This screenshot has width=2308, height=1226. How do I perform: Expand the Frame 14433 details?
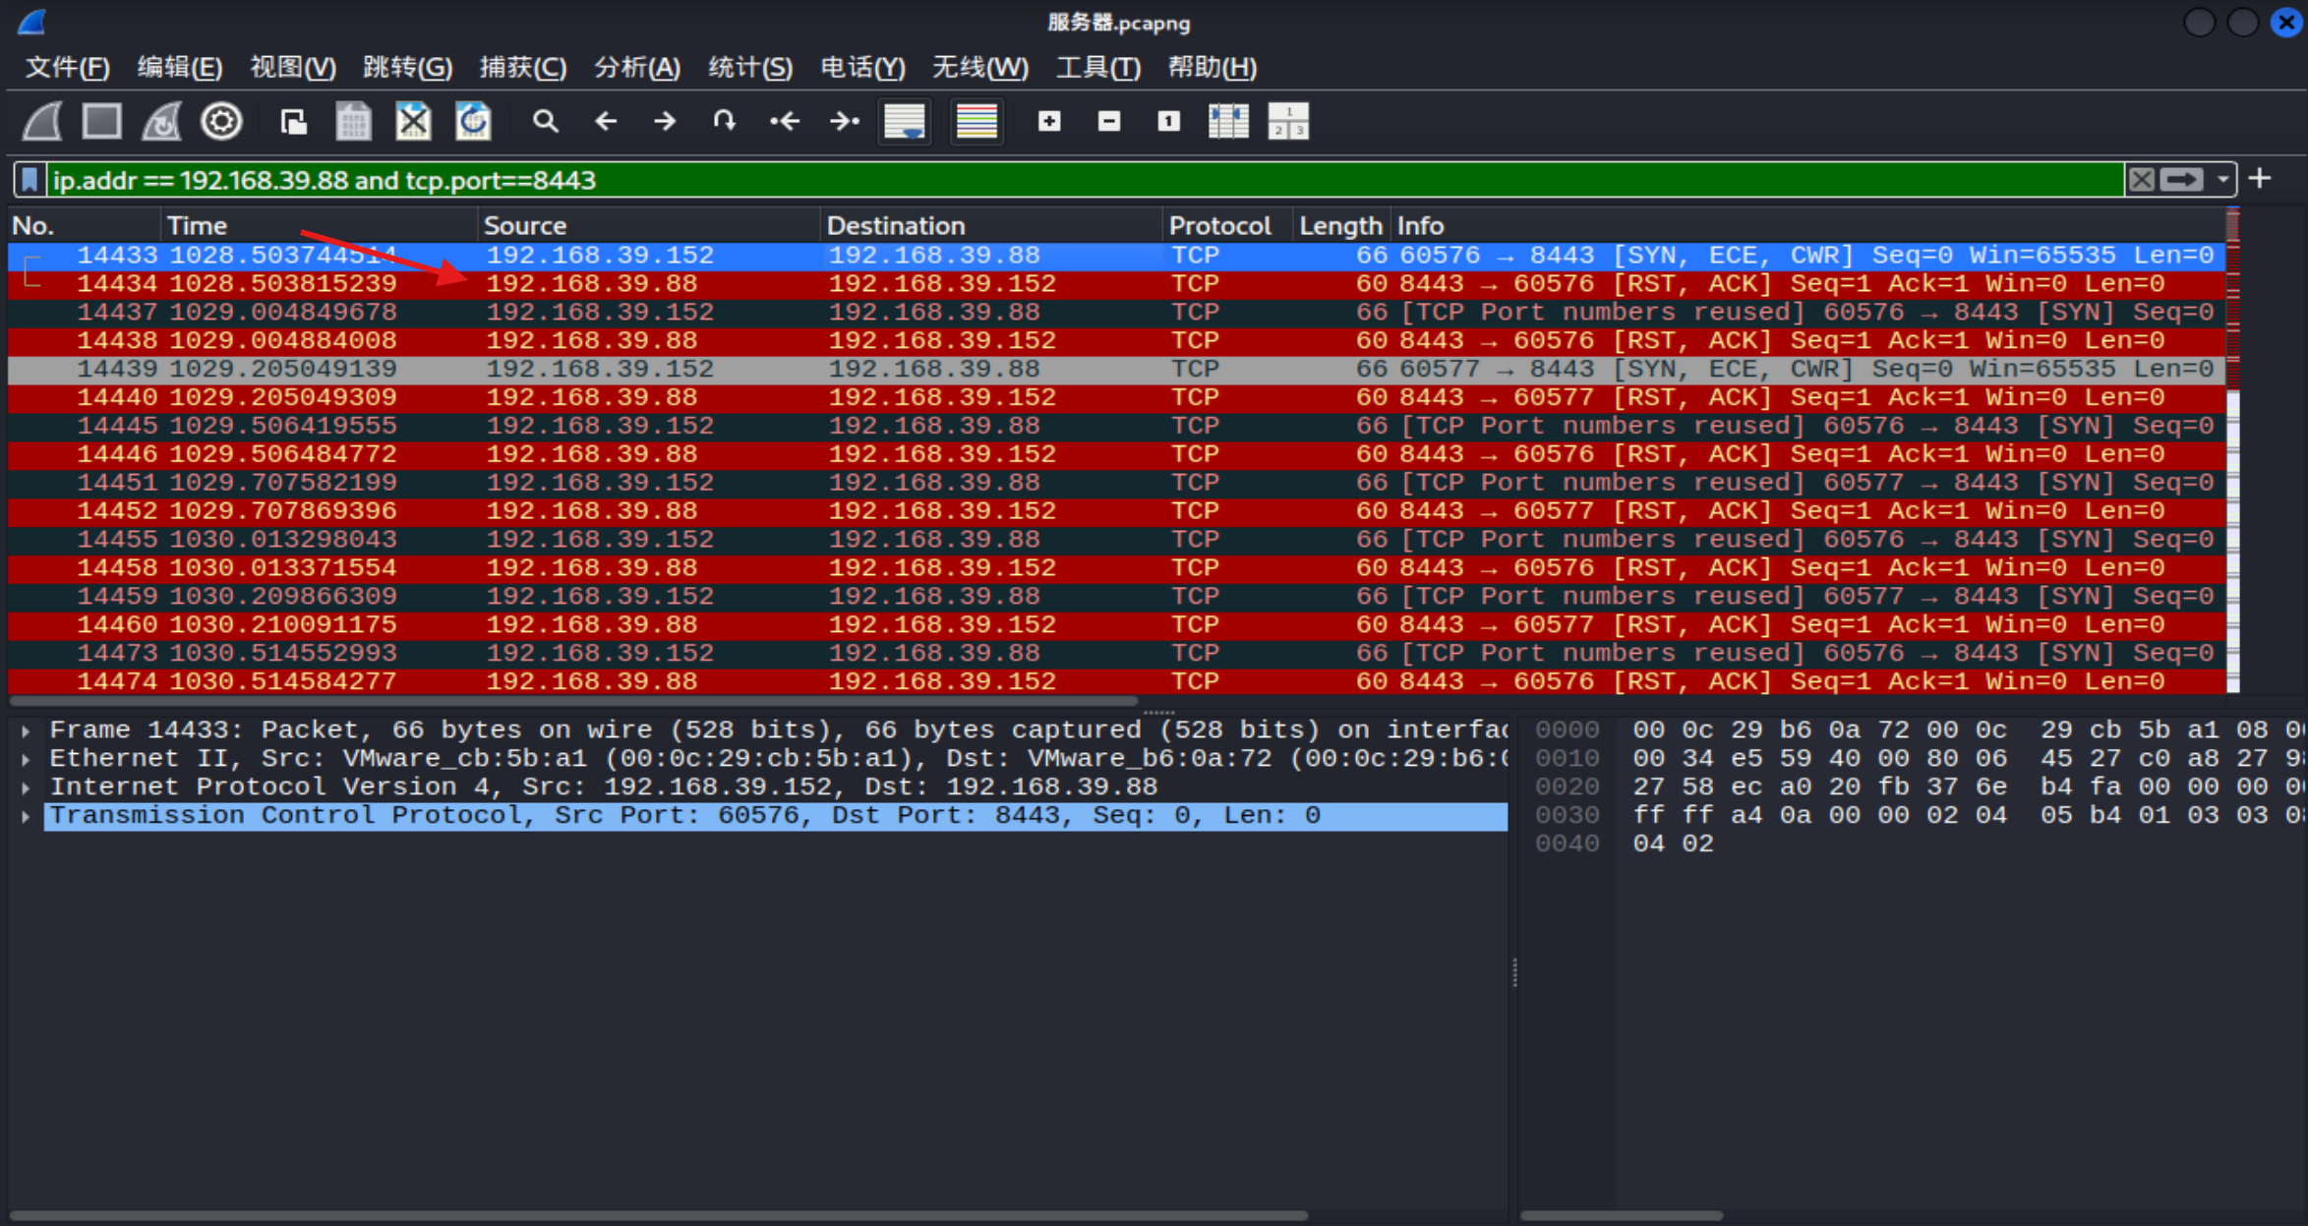(26, 730)
